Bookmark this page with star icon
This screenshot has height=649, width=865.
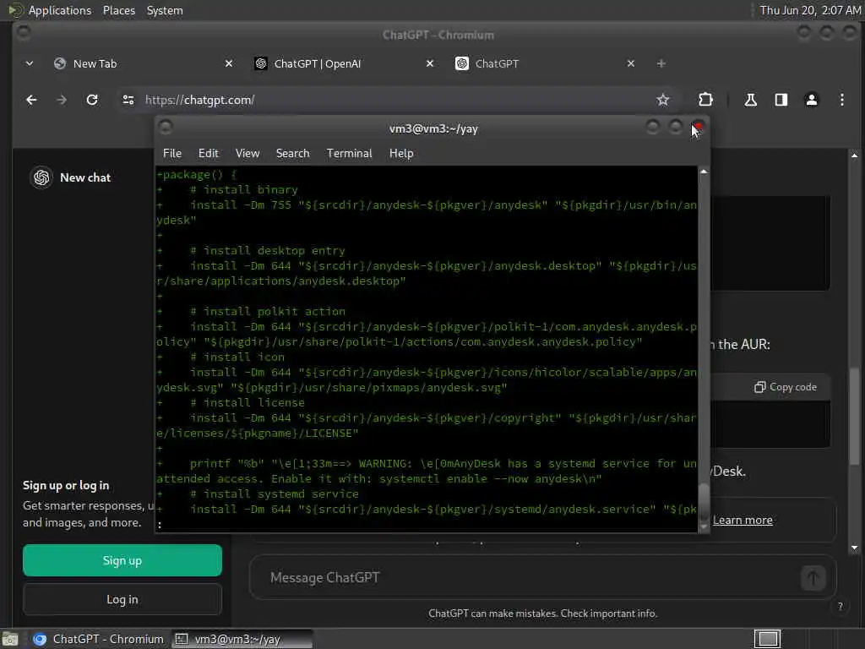[662, 100]
